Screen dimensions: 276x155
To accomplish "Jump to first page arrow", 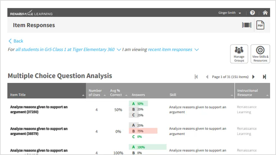I will (196, 77).
